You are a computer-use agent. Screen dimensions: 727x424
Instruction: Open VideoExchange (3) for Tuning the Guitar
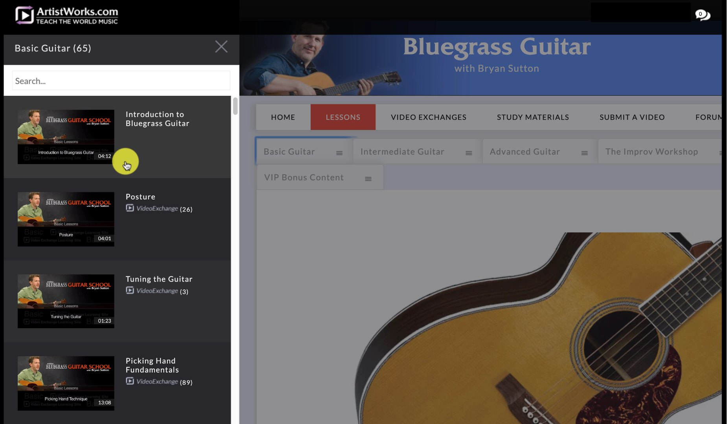click(157, 291)
